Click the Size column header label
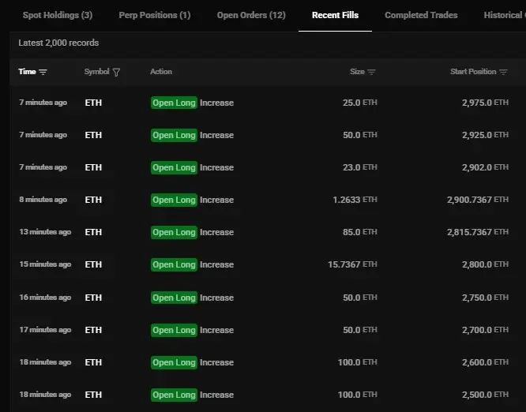Image resolution: width=526 pixels, height=412 pixels. point(357,72)
